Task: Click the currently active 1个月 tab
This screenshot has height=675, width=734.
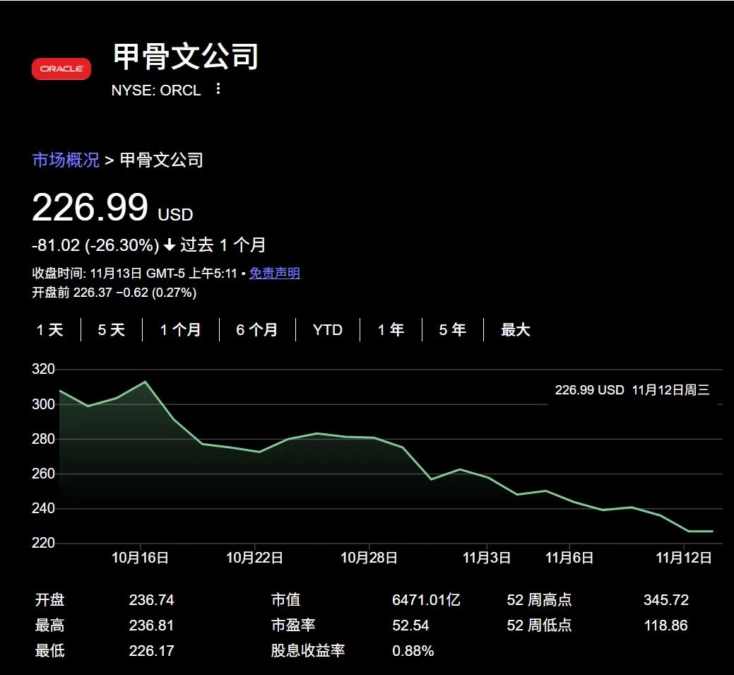Action: tap(182, 329)
